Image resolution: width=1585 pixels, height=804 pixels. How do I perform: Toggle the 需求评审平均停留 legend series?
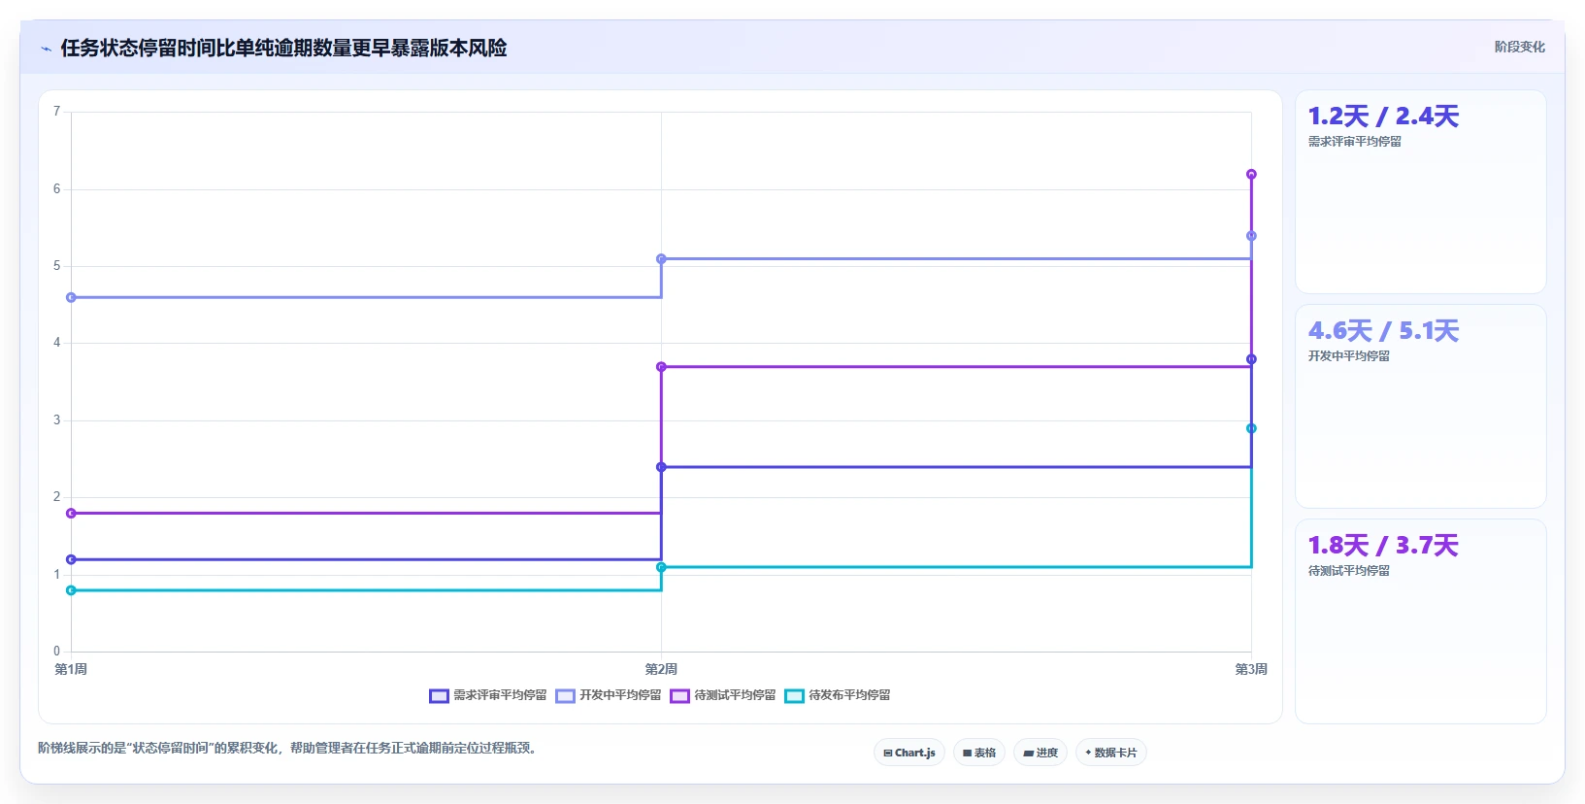coord(488,695)
